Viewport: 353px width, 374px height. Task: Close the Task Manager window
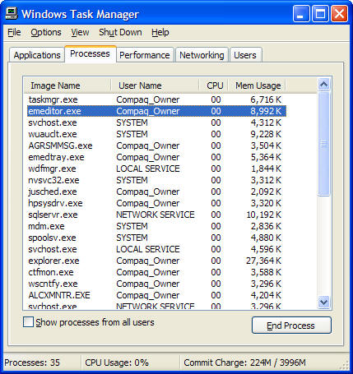tap(340, 14)
